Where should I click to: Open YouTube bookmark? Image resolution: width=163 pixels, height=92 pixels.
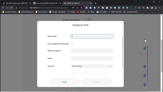81,12
